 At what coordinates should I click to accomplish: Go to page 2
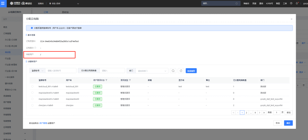click(246, 113)
